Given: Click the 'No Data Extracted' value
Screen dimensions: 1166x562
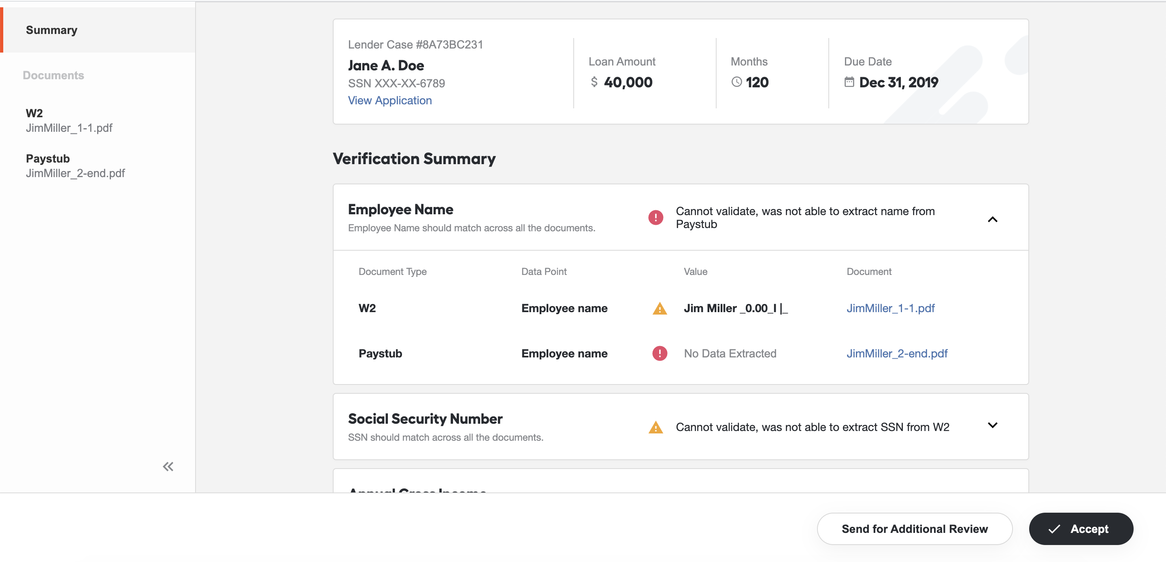Looking at the screenshot, I should pos(730,353).
